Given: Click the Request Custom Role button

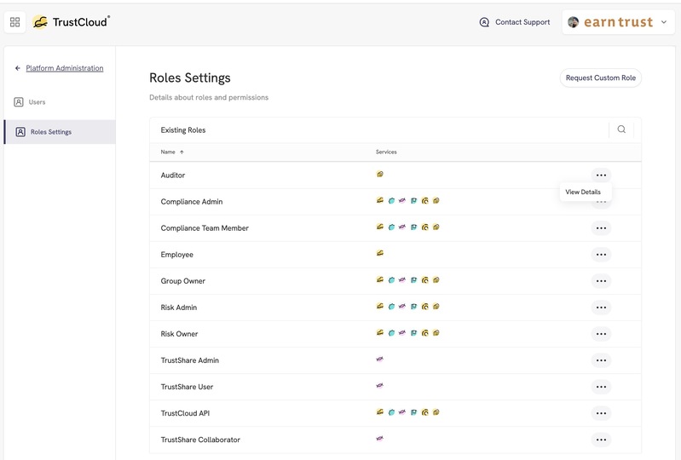Looking at the screenshot, I should 601,78.
